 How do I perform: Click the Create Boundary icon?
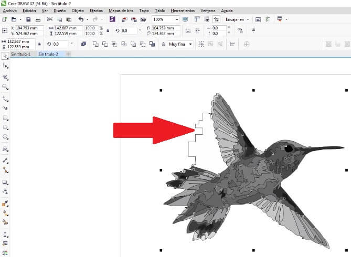pos(152,44)
